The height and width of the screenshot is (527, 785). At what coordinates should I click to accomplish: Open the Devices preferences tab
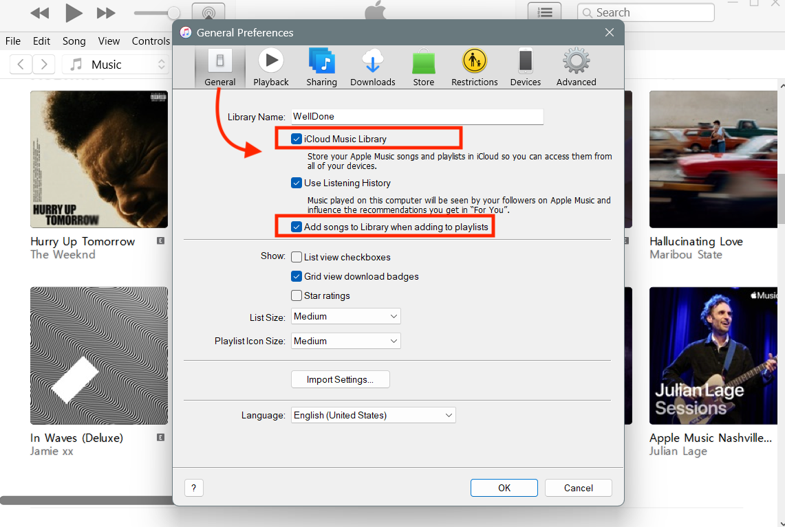pos(525,67)
